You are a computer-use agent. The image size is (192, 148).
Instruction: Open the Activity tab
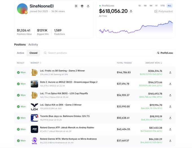(x=33, y=44)
